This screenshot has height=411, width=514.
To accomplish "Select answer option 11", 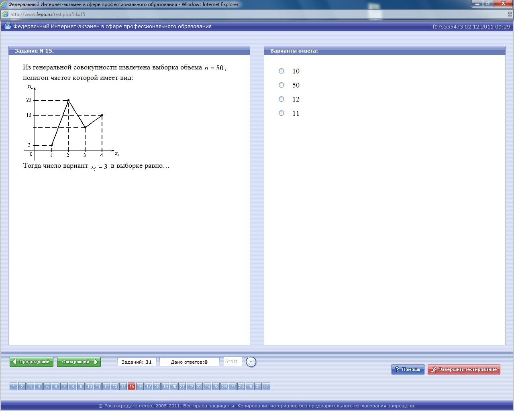I will pyautogui.click(x=281, y=113).
